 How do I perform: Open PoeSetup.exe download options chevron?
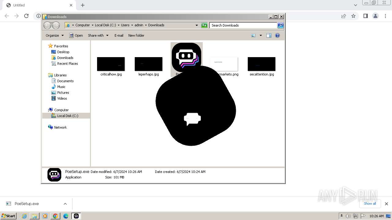pyautogui.click(x=65, y=204)
